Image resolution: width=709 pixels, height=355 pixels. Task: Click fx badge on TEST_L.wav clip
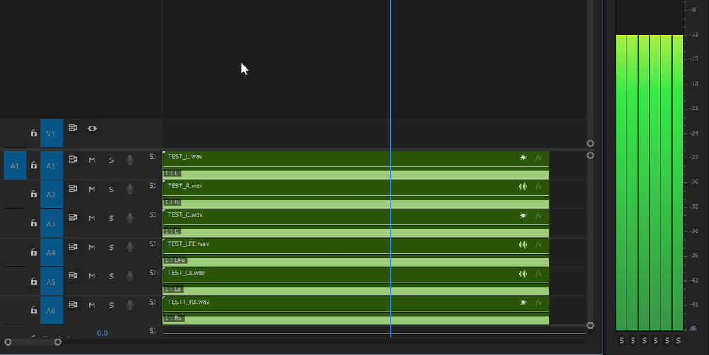point(538,158)
